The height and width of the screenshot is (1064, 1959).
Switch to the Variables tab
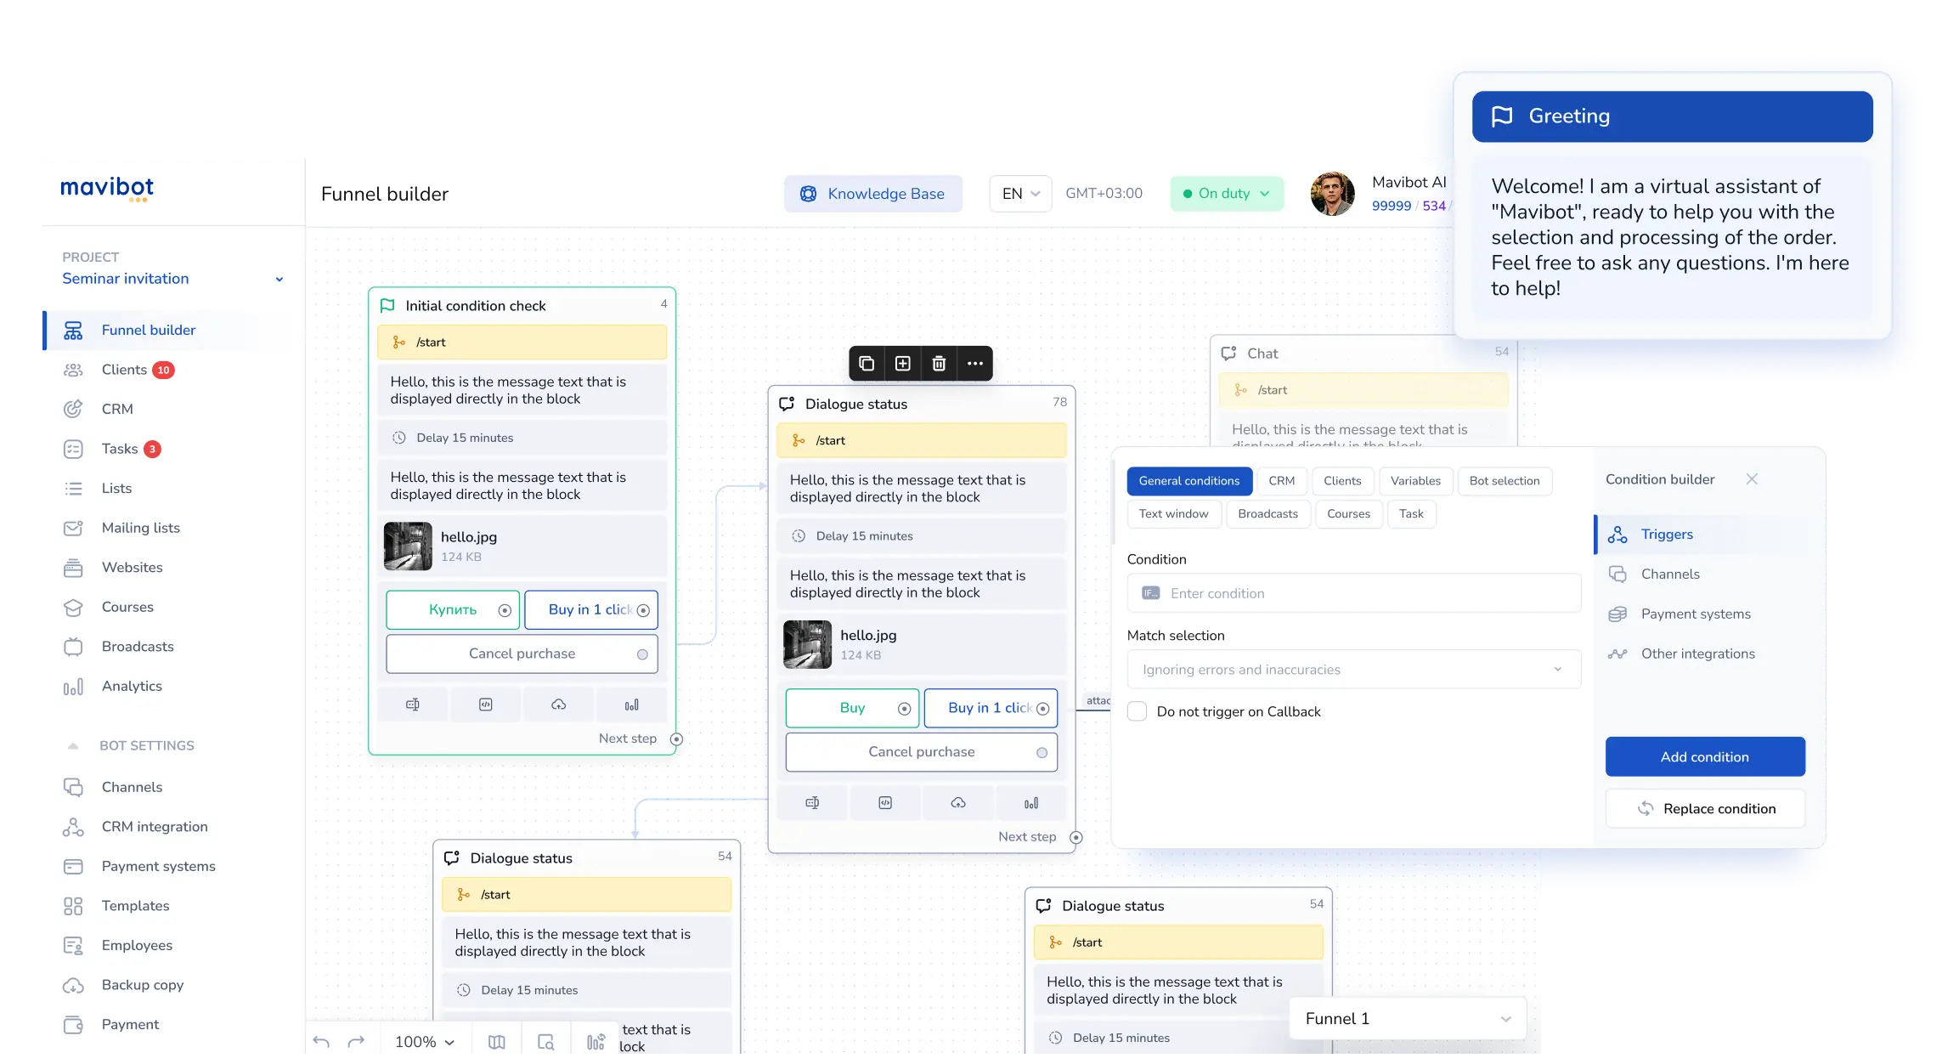1415,481
